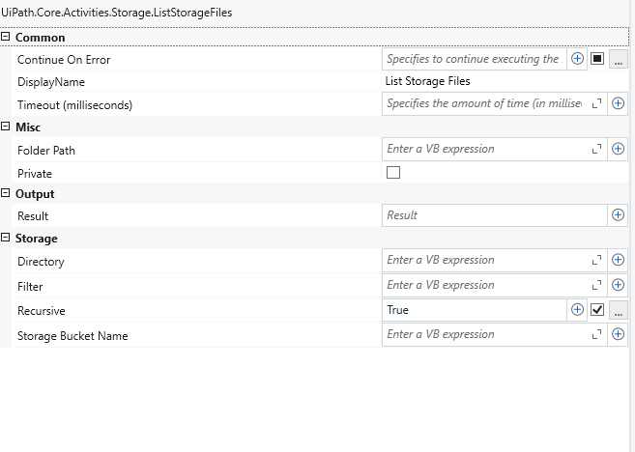Click the plus icon next to Filter field

click(x=619, y=285)
